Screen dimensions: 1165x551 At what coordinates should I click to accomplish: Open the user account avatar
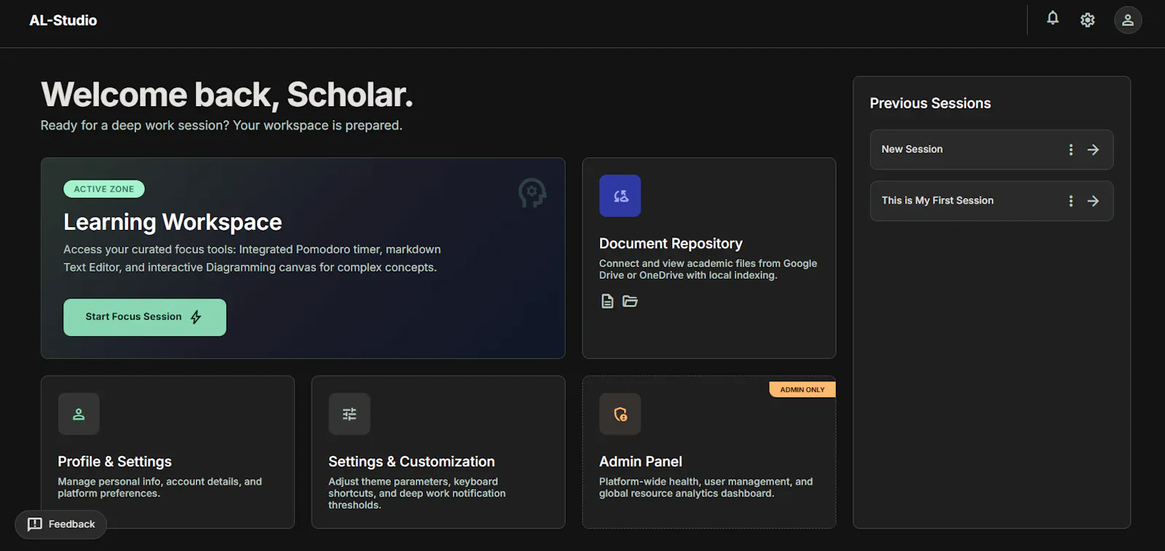1128,20
